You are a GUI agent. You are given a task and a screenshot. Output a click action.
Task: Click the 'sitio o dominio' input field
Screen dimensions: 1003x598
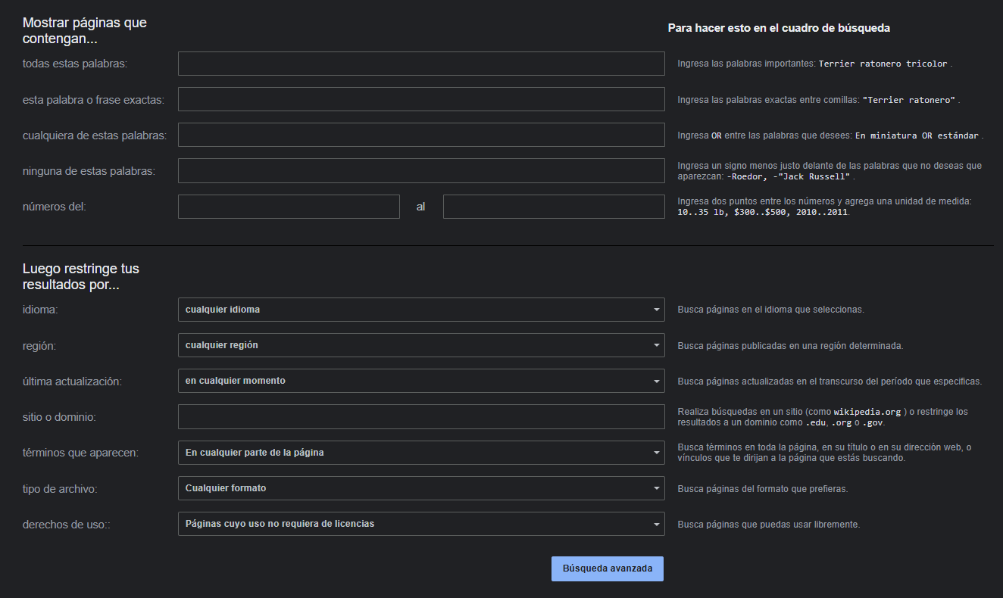point(420,416)
